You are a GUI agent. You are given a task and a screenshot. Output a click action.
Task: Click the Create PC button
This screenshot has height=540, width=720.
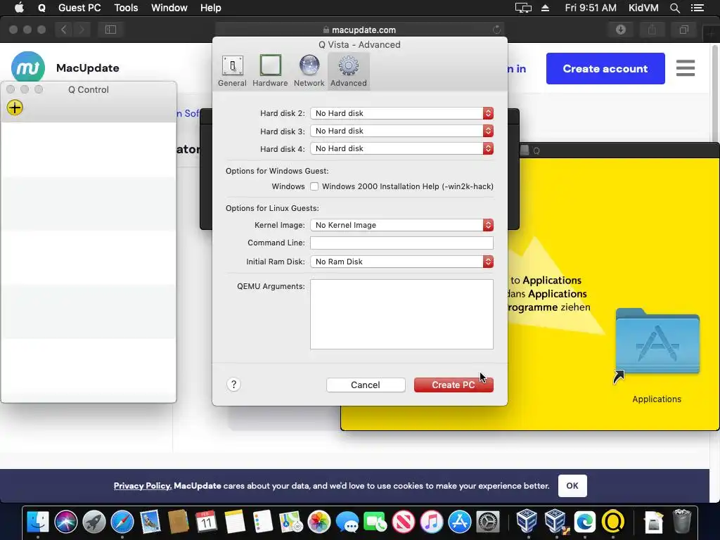(454, 385)
